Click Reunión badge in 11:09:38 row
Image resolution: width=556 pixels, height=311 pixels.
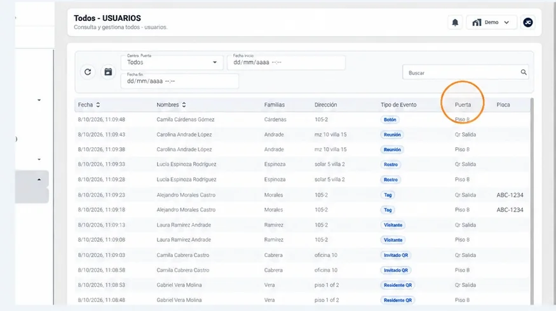click(x=392, y=150)
